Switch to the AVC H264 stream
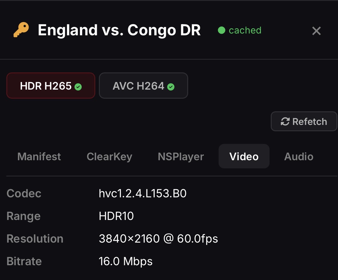 tap(143, 86)
